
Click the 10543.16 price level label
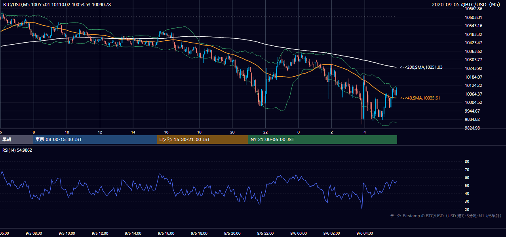pyautogui.click(x=474, y=26)
